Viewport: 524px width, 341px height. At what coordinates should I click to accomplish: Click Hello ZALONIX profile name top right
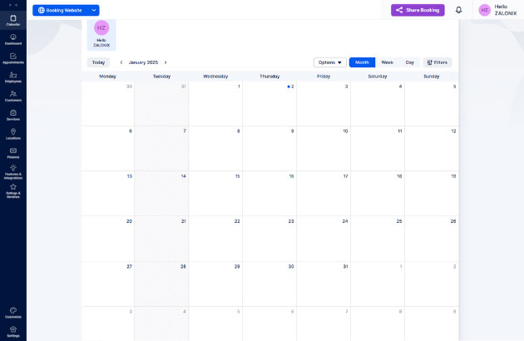pos(506,10)
